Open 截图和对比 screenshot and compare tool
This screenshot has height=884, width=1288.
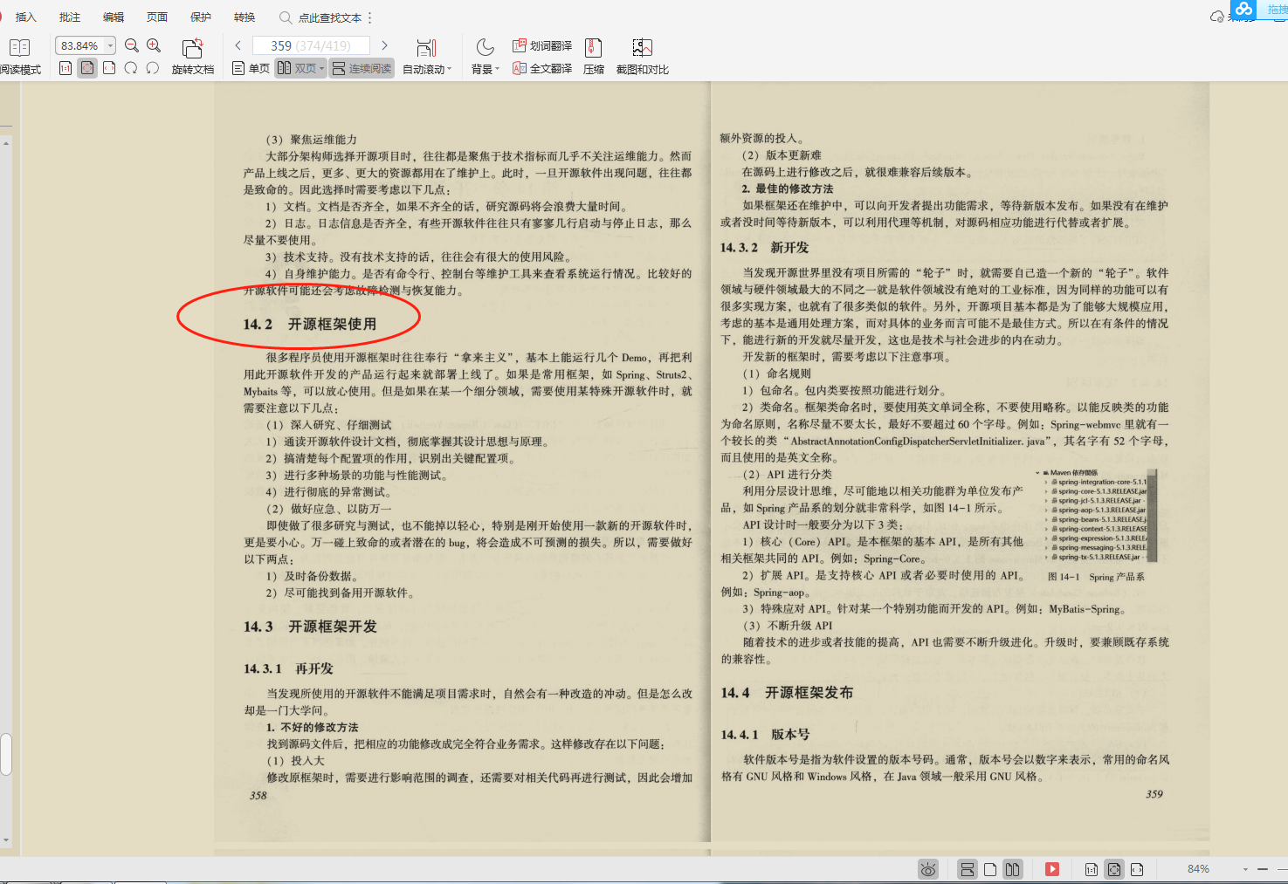pyautogui.click(x=643, y=55)
